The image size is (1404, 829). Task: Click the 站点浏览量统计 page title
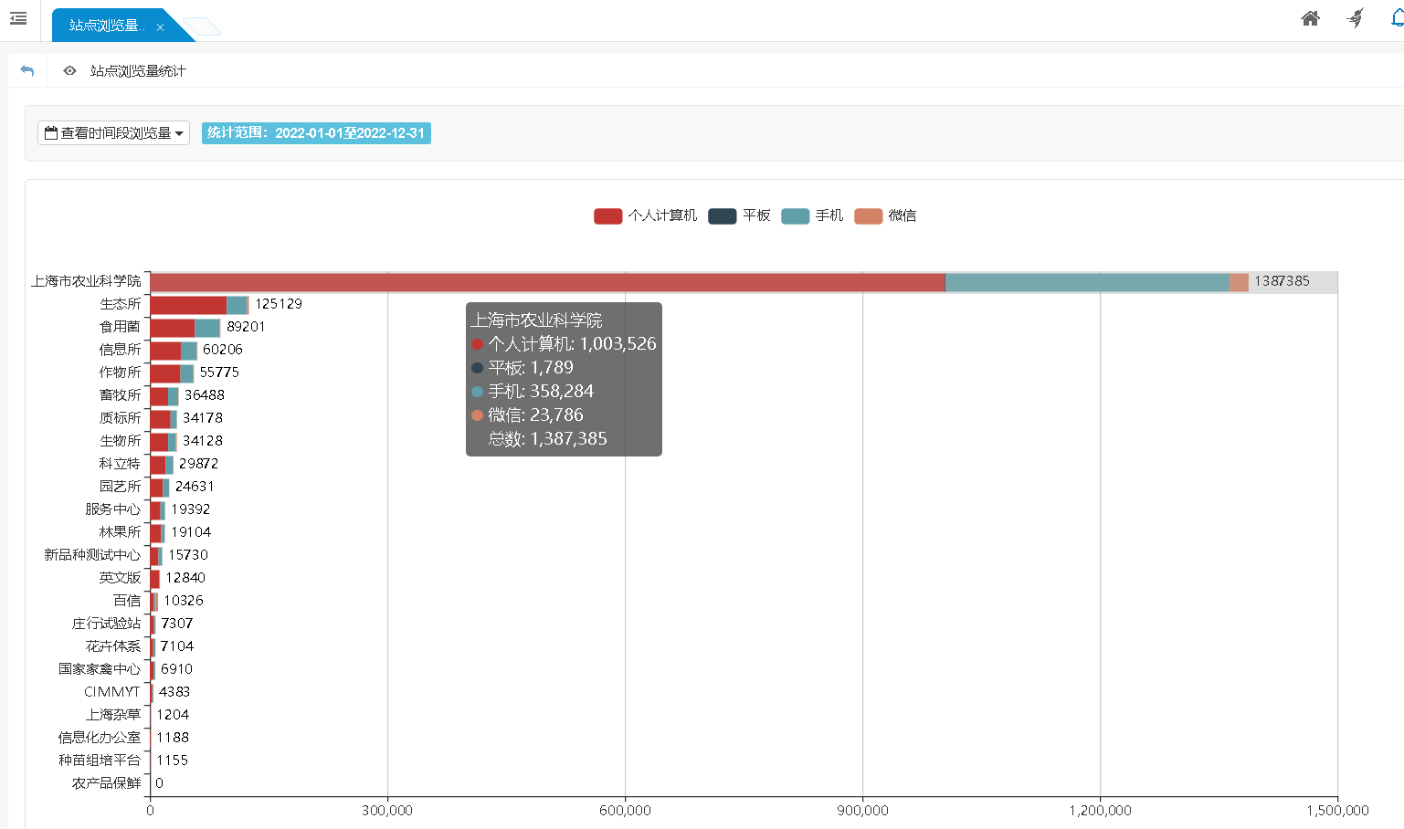(138, 70)
